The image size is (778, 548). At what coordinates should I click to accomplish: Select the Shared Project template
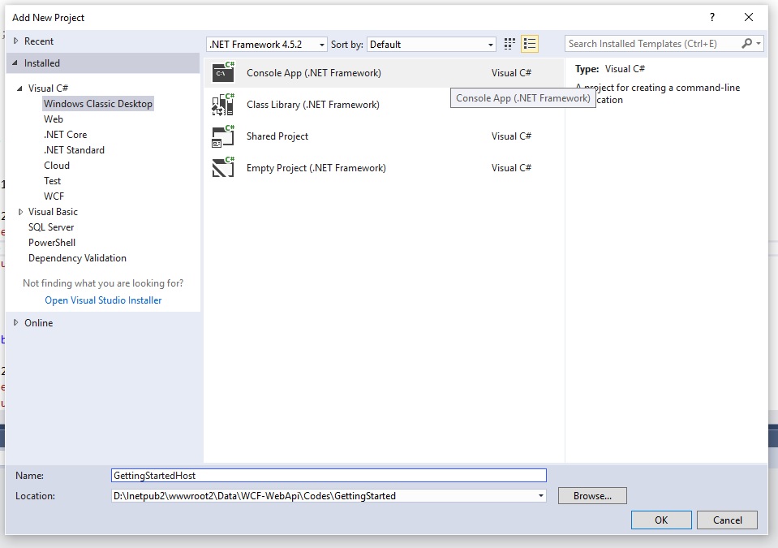[x=277, y=136]
